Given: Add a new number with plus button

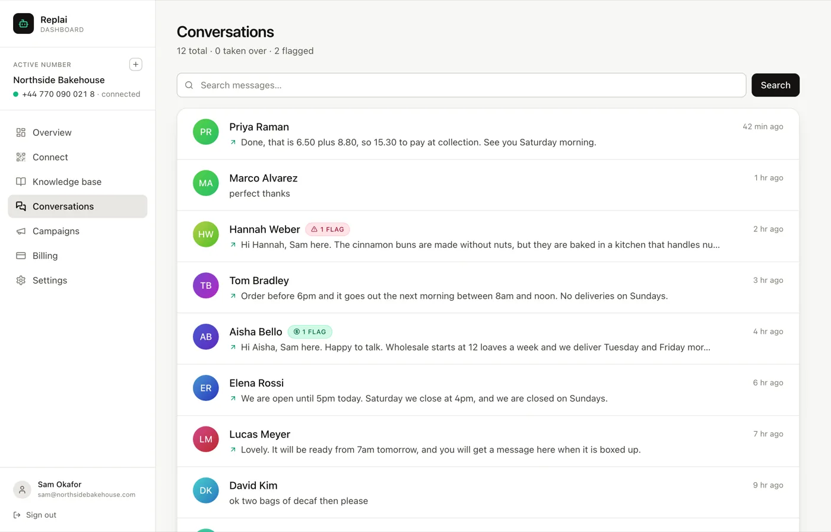Looking at the screenshot, I should (x=136, y=64).
